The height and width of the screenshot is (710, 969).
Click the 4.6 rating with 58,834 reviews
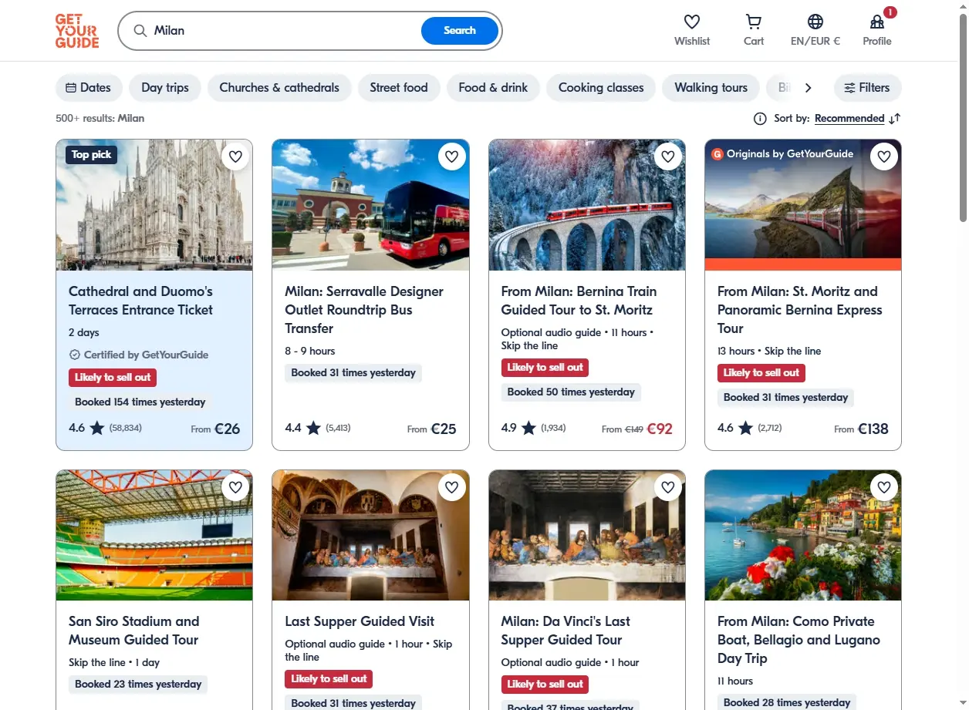point(105,427)
